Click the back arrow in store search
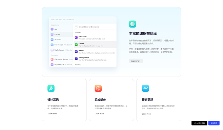The image size is (223, 130). pos(76,27)
